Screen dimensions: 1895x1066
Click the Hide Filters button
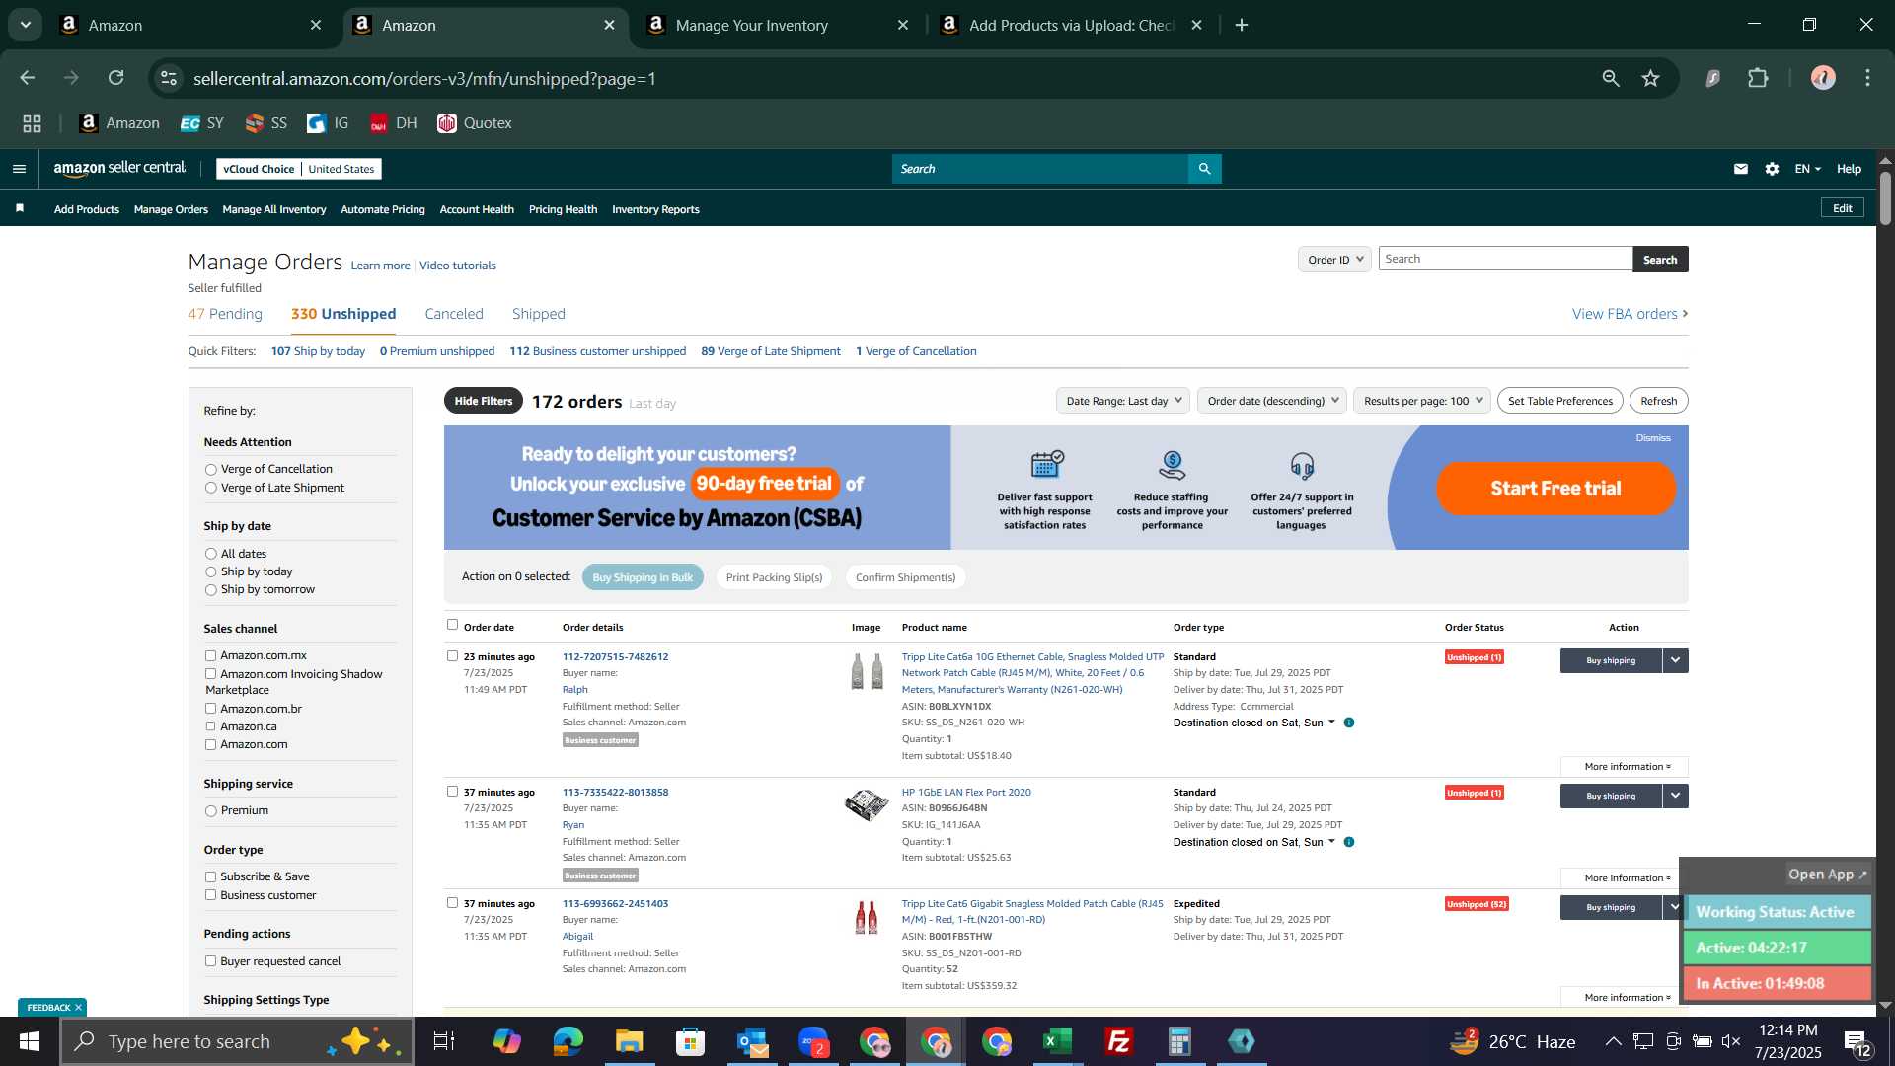pyautogui.click(x=484, y=401)
